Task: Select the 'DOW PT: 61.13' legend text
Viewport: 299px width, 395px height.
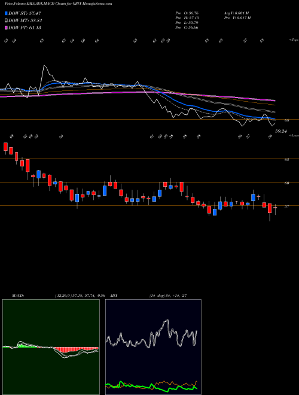Action: (25, 28)
